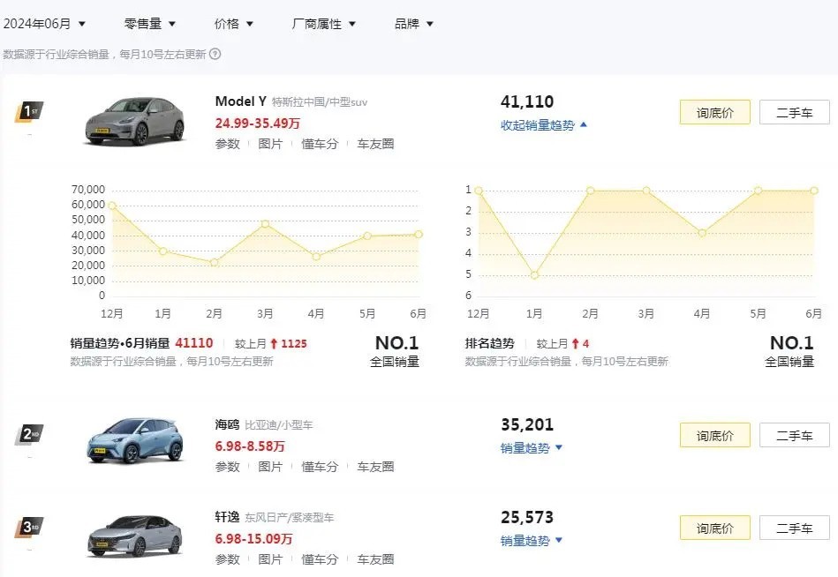The image size is (838, 577).
Task: Click the rank 3 badge icon
Action: pyautogui.click(x=28, y=528)
